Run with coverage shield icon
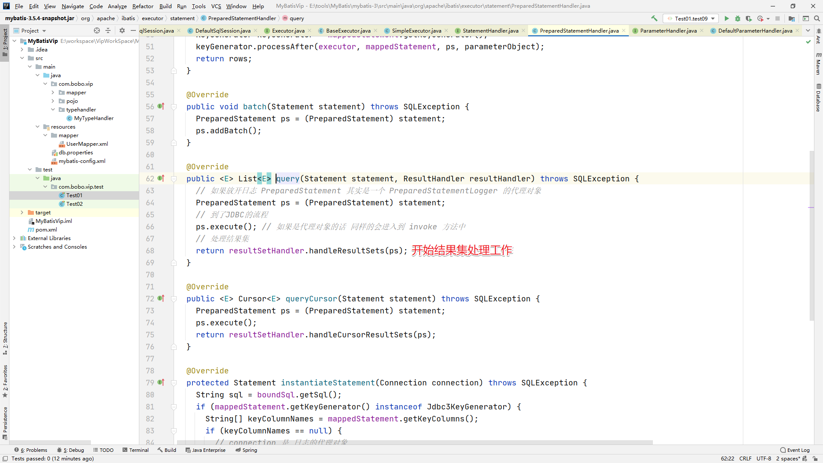Viewport: 823px width, 463px height. (x=748, y=18)
